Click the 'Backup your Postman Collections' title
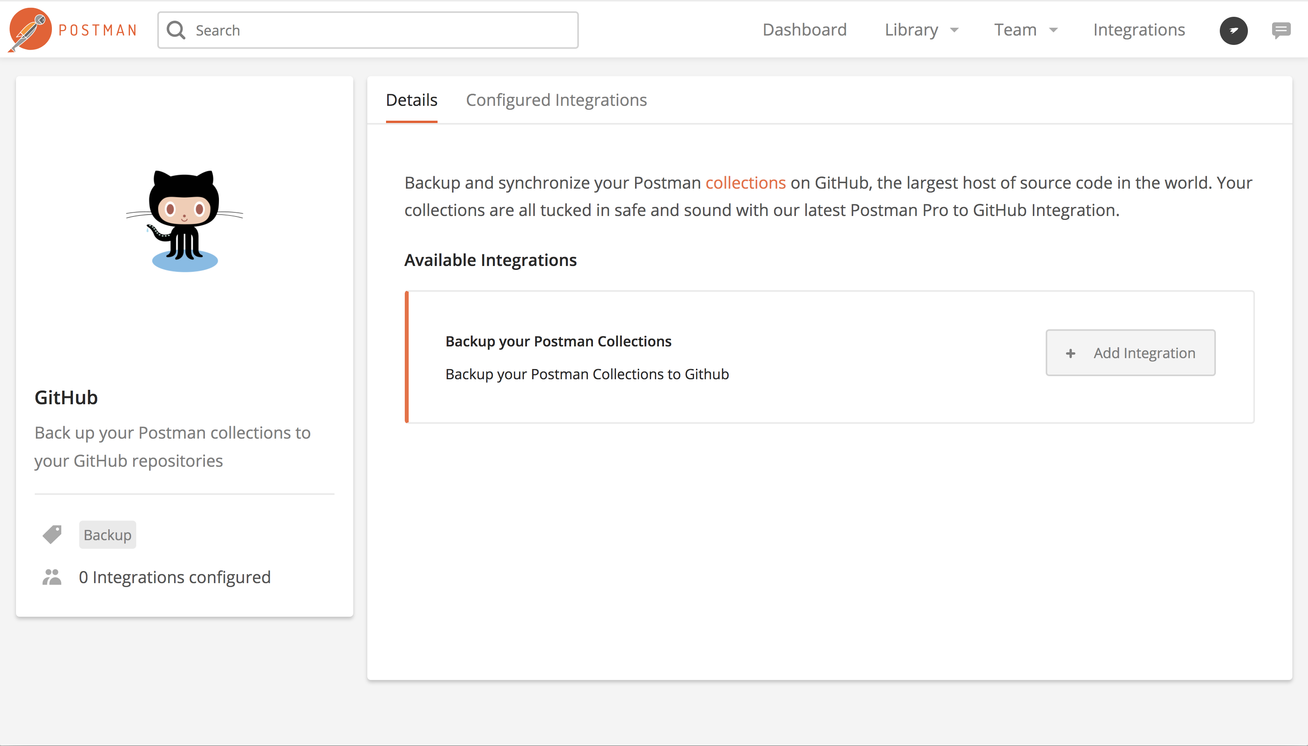This screenshot has height=746, width=1308. [558, 341]
